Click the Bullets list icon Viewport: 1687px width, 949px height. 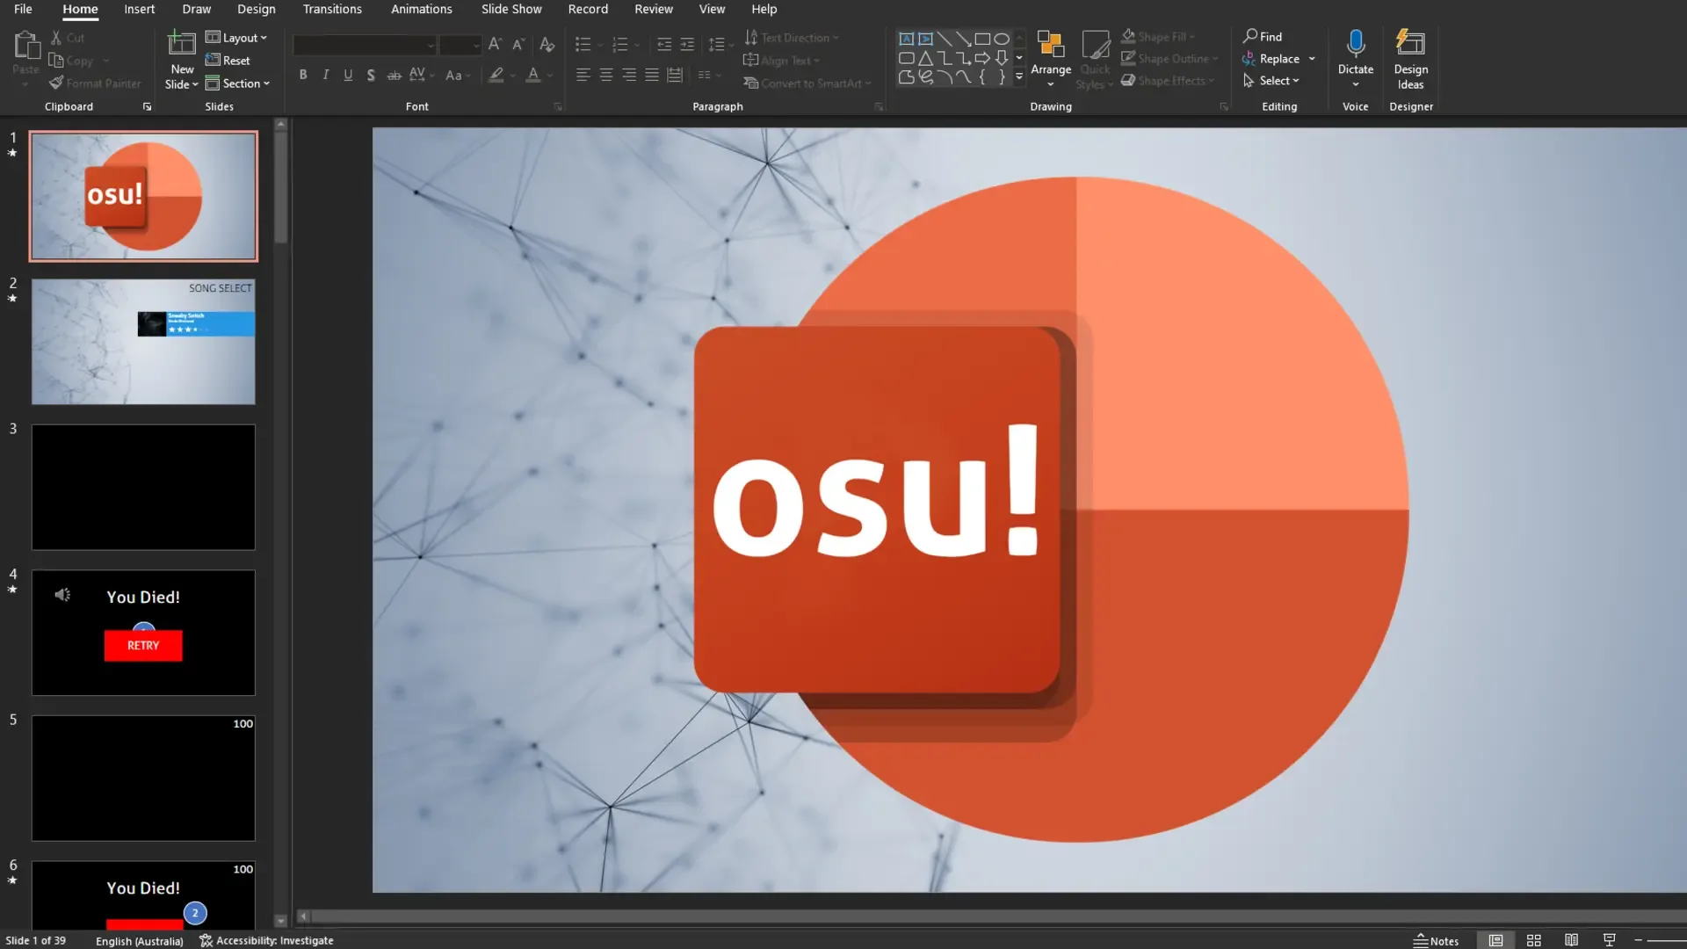583,44
